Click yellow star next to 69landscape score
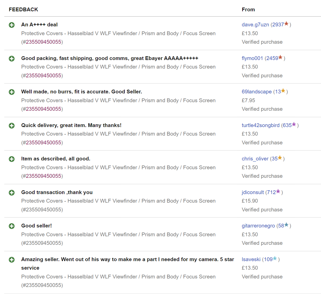The height and width of the screenshot is (294, 321). tap(283, 91)
